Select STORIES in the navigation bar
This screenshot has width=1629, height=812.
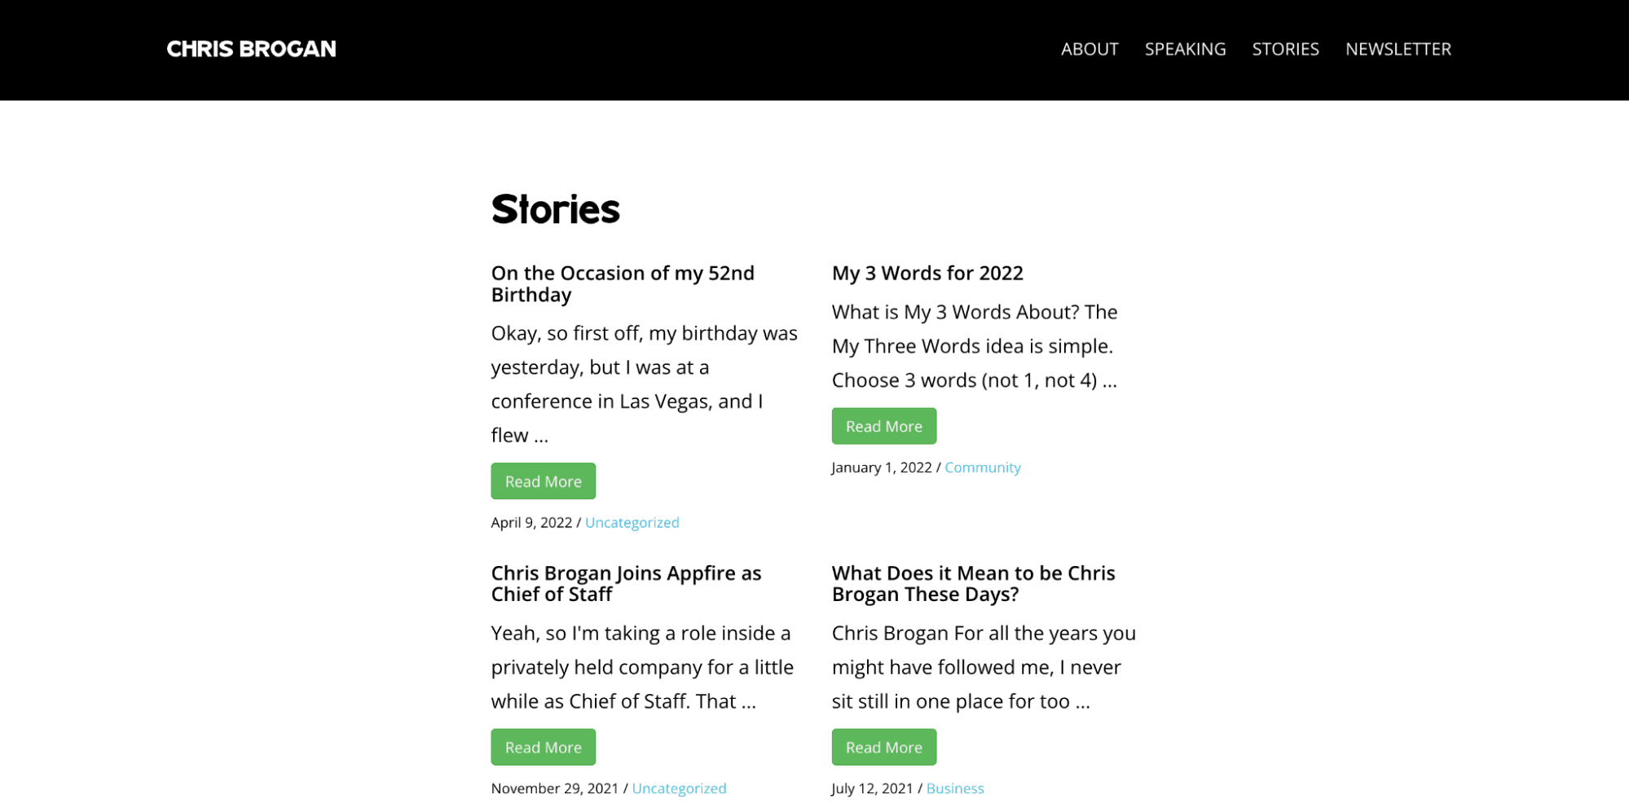pyautogui.click(x=1285, y=49)
